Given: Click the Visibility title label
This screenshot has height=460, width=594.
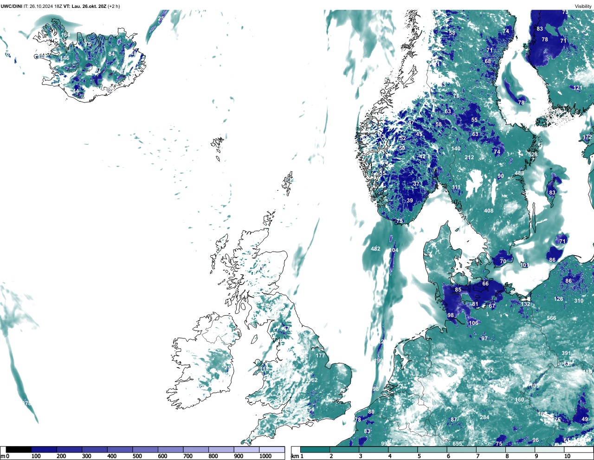Looking at the screenshot, I should point(583,6).
